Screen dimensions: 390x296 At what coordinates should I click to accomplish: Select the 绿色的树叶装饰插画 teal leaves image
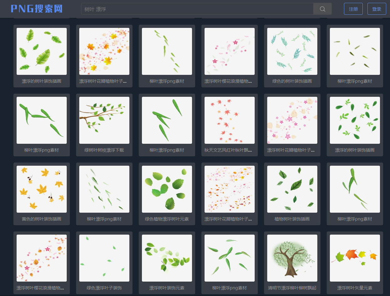292,51
